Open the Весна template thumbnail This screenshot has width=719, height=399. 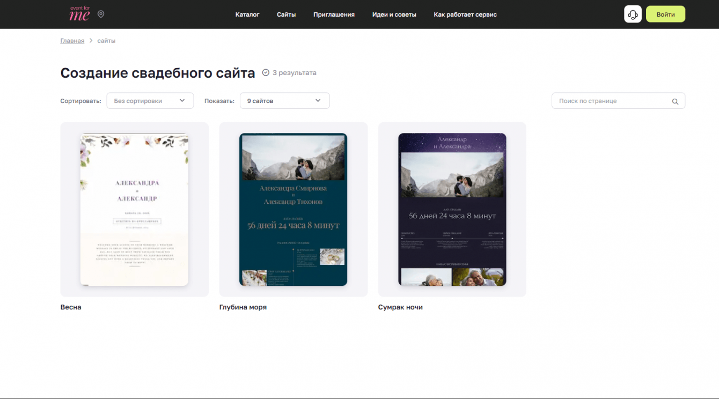tap(134, 209)
